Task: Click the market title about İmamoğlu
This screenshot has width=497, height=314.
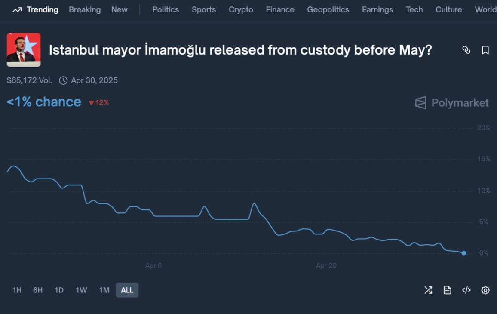Action: pos(240,50)
